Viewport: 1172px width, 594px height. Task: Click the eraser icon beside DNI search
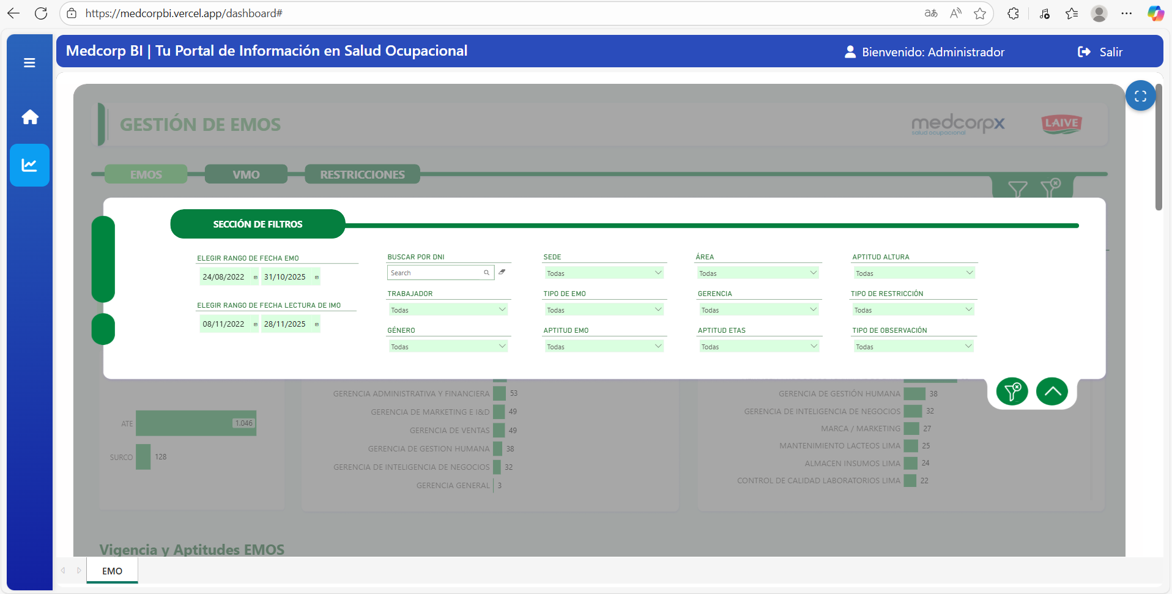(502, 272)
